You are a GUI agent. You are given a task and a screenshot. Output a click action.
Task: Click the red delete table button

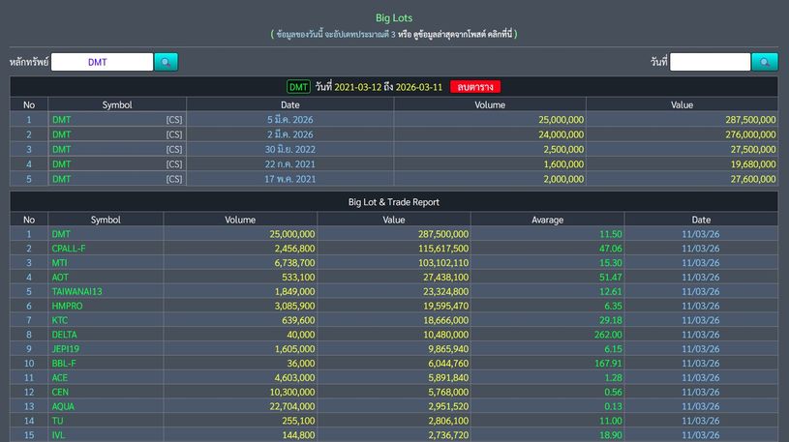[x=474, y=87]
